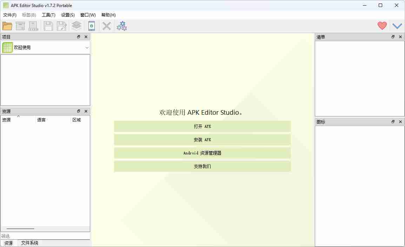Click the save-as toolbar icon
Image resolution: width=405 pixels, height=247 pixels.
(x=62, y=26)
